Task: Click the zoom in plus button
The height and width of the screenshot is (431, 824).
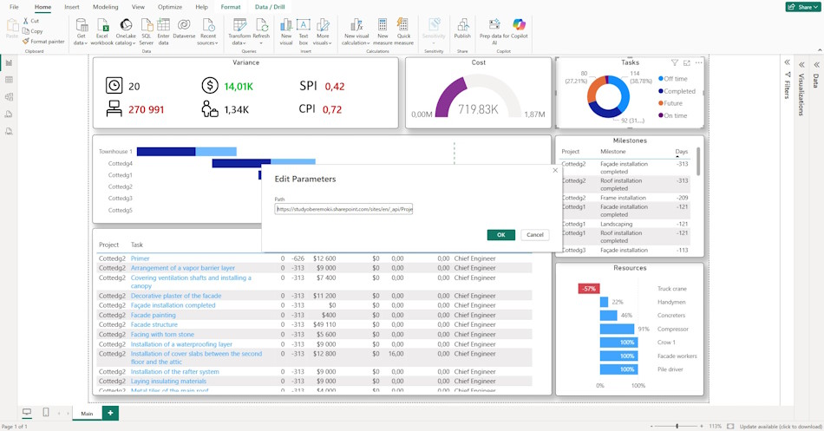Action: 702,427
